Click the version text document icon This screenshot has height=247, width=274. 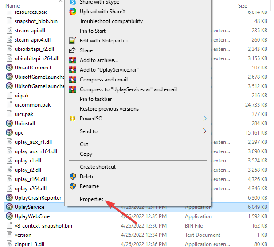(9, 235)
